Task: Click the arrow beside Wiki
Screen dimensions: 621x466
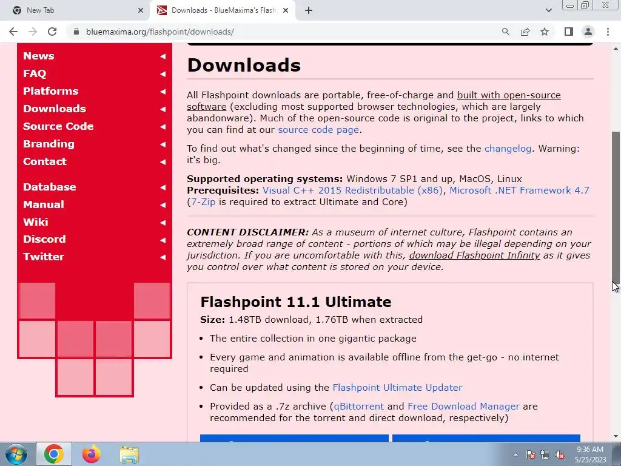Action: coord(163,222)
